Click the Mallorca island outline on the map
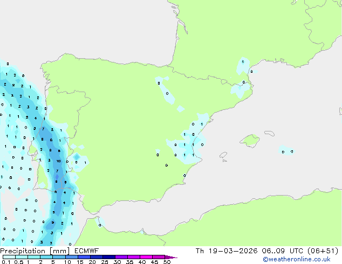The image size is (342, 264). pyautogui.click(x=250, y=141)
